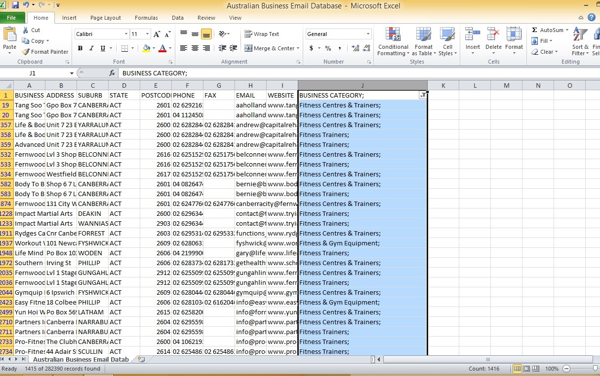Open the BUSINESS CATEGORY filter dropdown
Screen dimensions: 600x376
coord(422,96)
